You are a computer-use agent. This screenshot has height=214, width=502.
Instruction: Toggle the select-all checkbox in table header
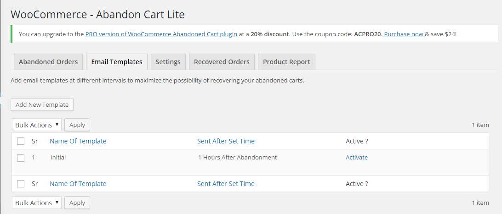point(21,141)
